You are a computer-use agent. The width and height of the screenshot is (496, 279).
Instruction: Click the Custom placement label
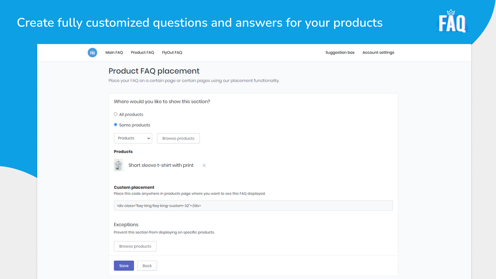pyautogui.click(x=134, y=188)
